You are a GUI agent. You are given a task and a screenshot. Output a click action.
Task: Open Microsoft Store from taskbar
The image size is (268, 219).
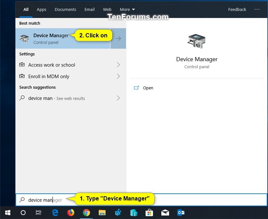(149, 213)
